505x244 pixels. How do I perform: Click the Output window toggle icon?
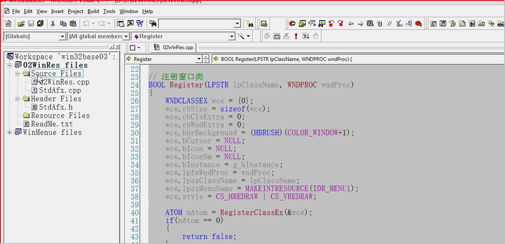pyautogui.click(x=131, y=24)
